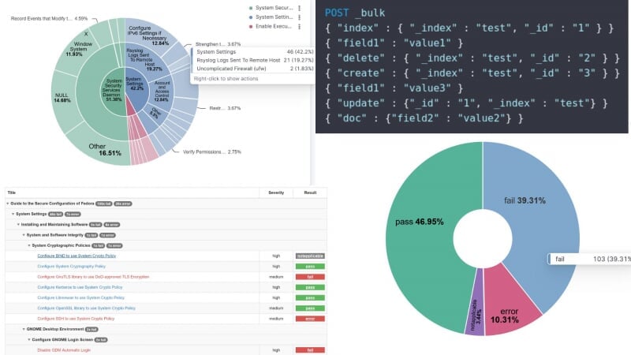Click the green System Security legend dot
This screenshot has width=631, height=355.
pos(251,7)
